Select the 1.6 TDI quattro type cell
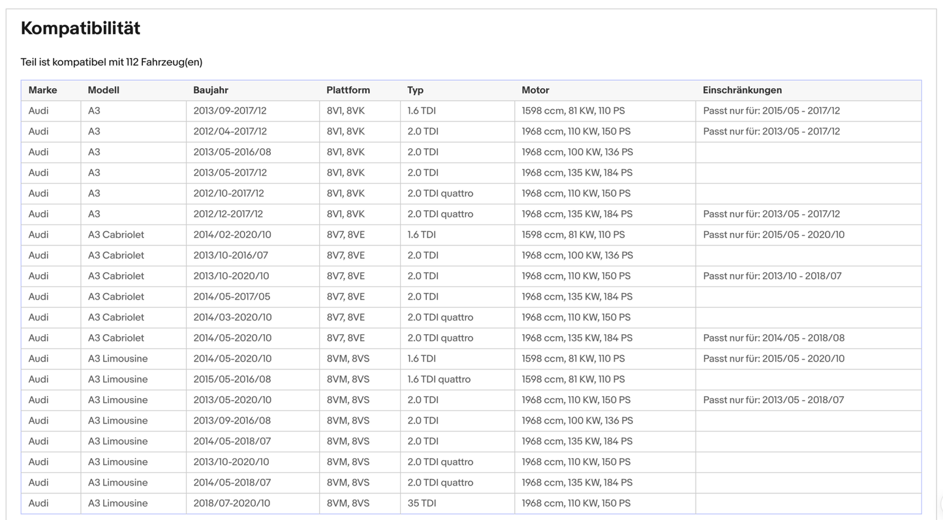 point(439,379)
